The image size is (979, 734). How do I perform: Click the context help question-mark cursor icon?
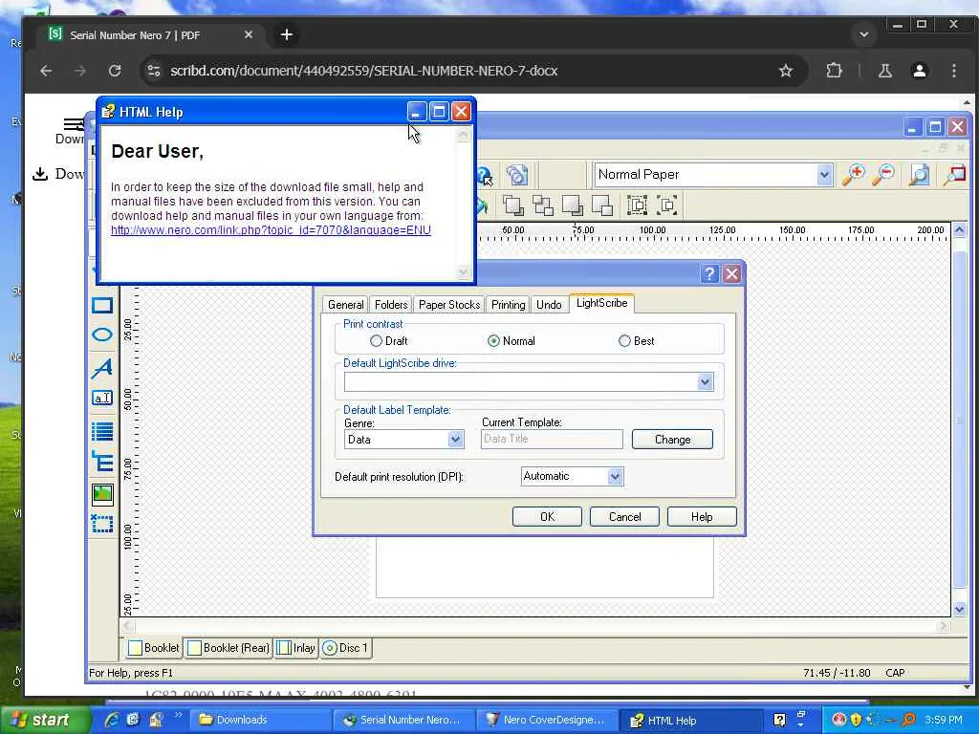click(485, 176)
